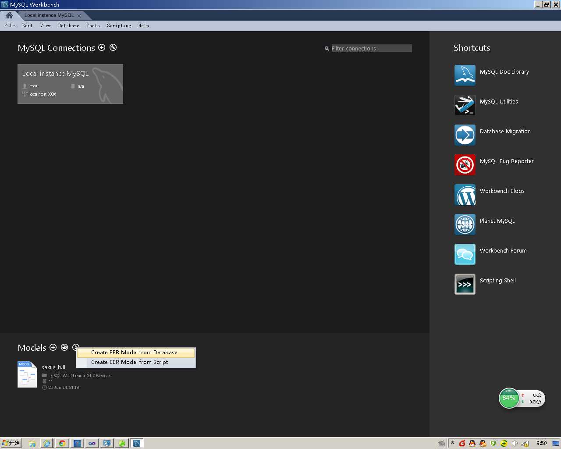Open the Edit menu
Image resolution: width=561 pixels, height=449 pixels.
pos(28,26)
